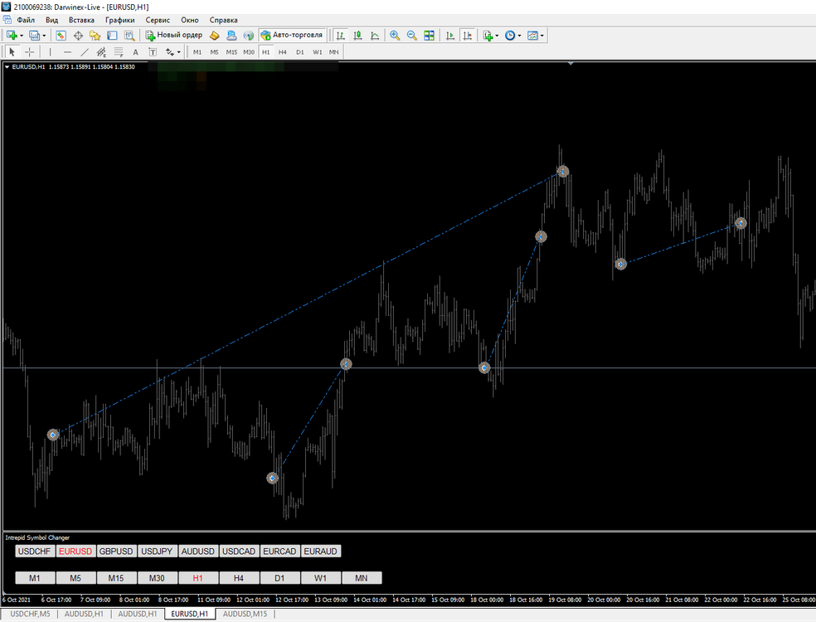The height and width of the screenshot is (622, 816).
Task: Open the Indicators list dropdown
Action: click(x=490, y=36)
